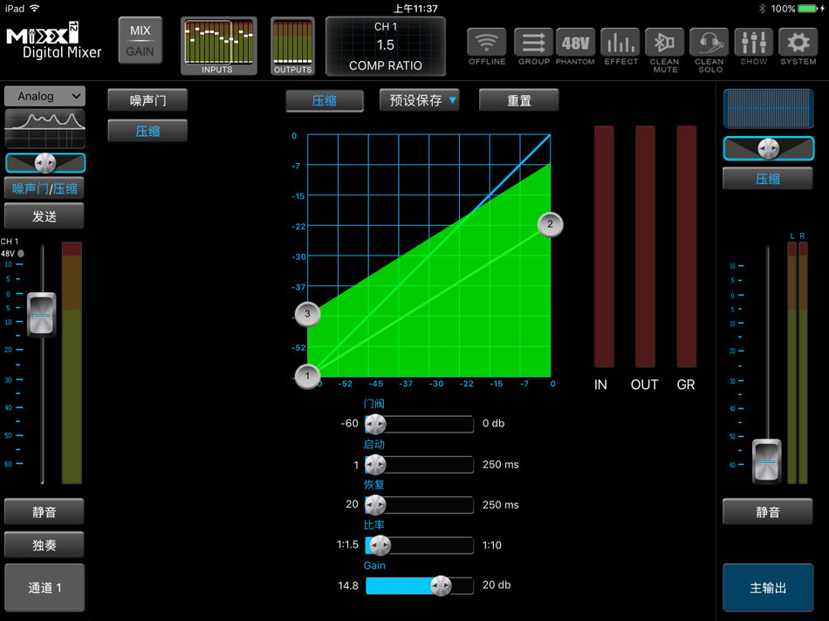Click the 启动 attack slider knob

(375, 465)
